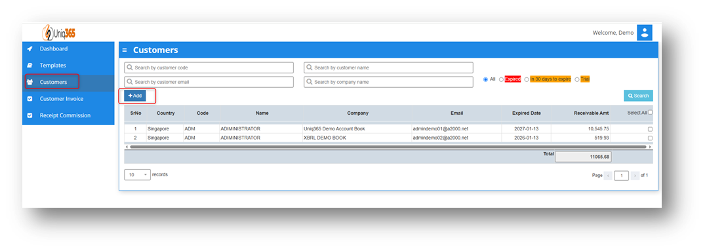Click the 10,545.75 receivable amount
The height and width of the screenshot is (251, 705).
(x=580, y=129)
